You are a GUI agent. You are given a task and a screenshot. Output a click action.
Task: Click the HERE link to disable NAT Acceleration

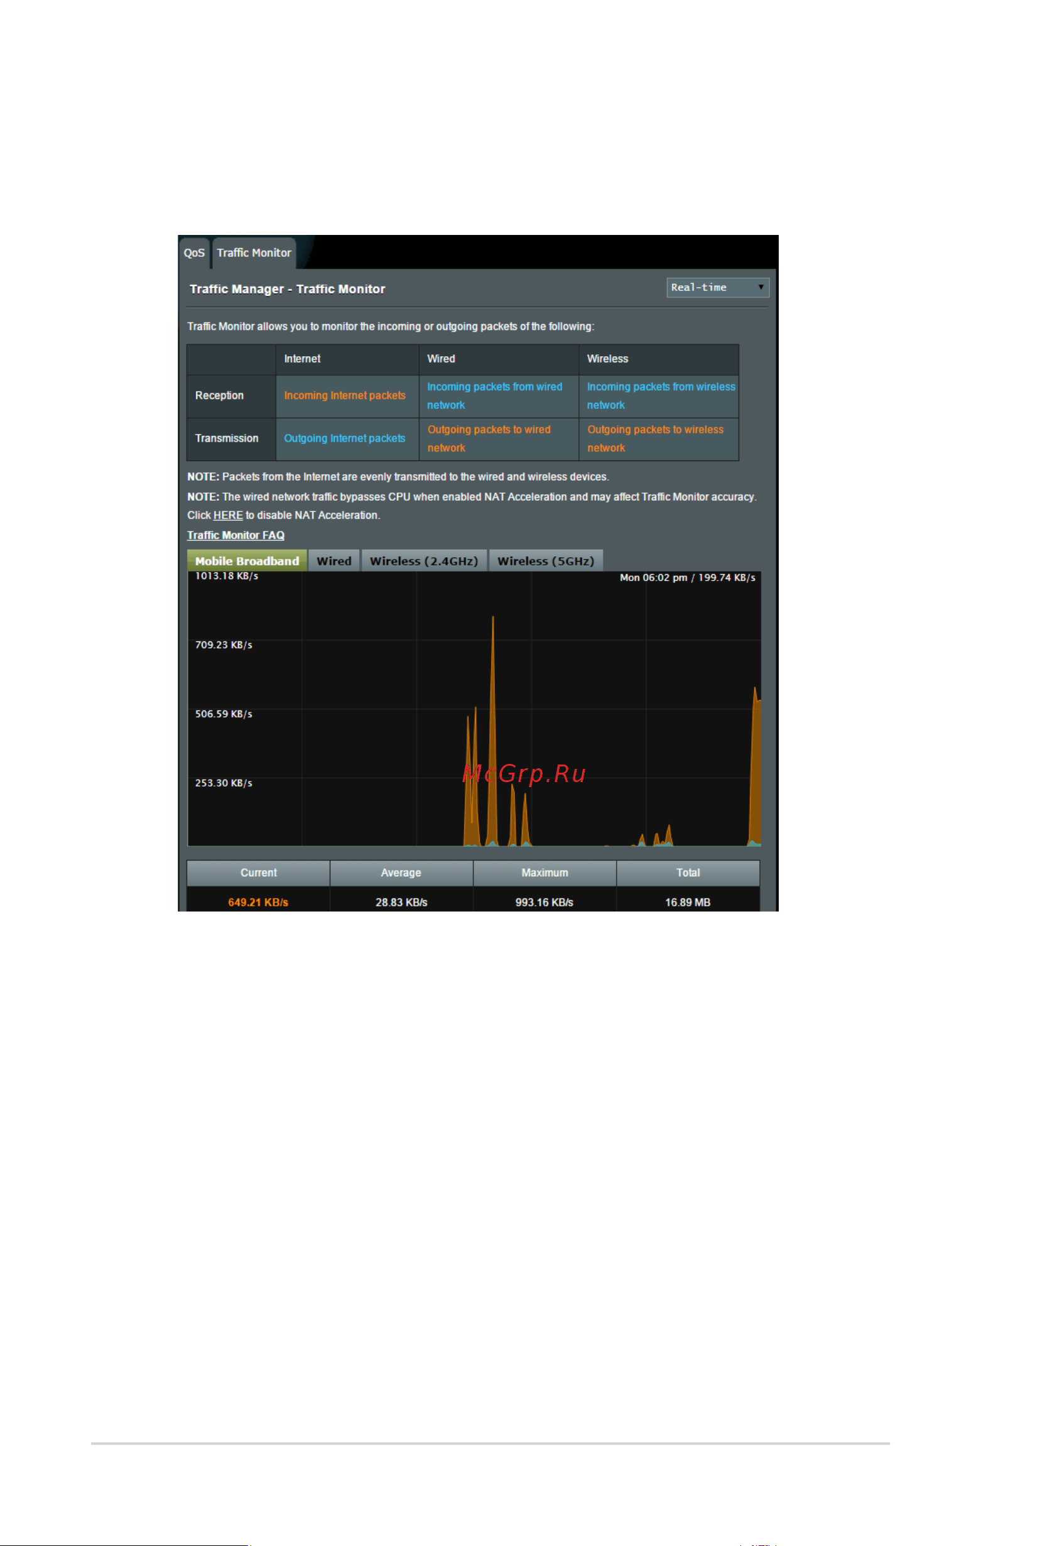coord(227,516)
